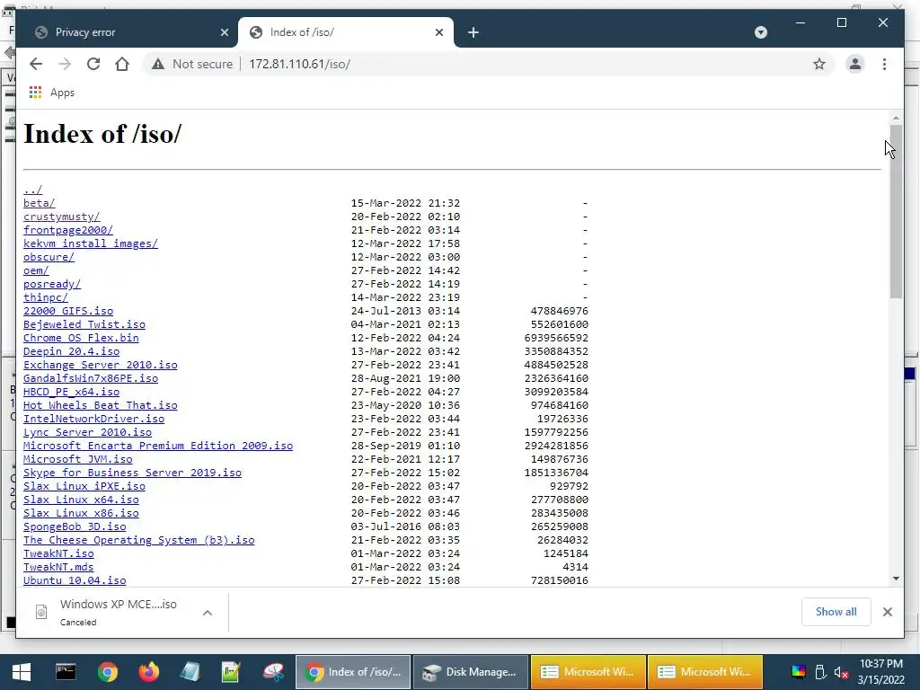
Task: Click Show all downloads button
Action: [x=836, y=612]
